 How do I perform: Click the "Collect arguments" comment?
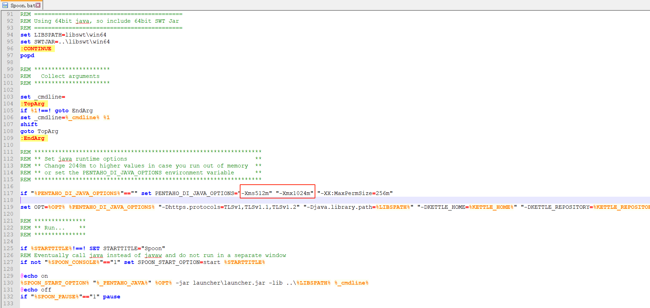[x=70, y=76]
